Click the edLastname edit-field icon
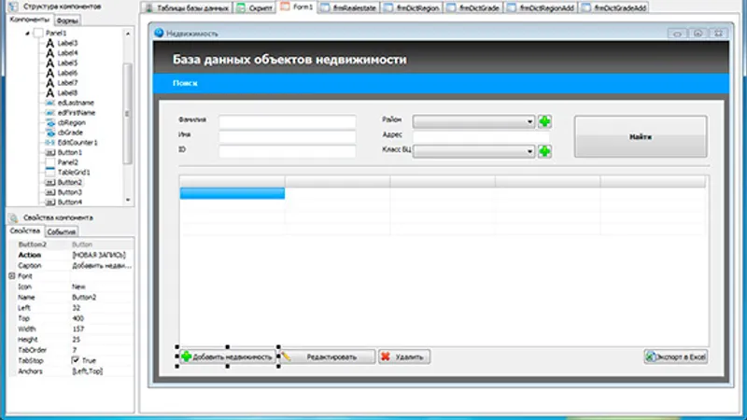Screen dimensions: 747x420 tap(50, 103)
